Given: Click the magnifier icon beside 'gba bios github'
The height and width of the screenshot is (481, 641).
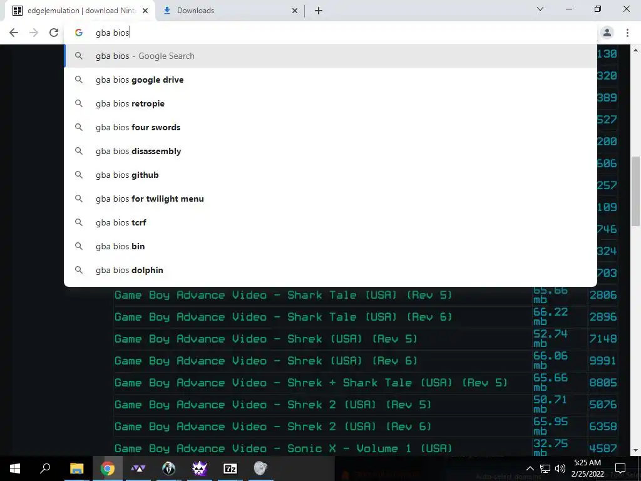Looking at the screenshot, I should point(79,175).
